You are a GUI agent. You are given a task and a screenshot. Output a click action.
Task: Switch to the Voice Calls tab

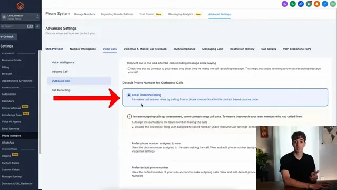click(110, 49)
